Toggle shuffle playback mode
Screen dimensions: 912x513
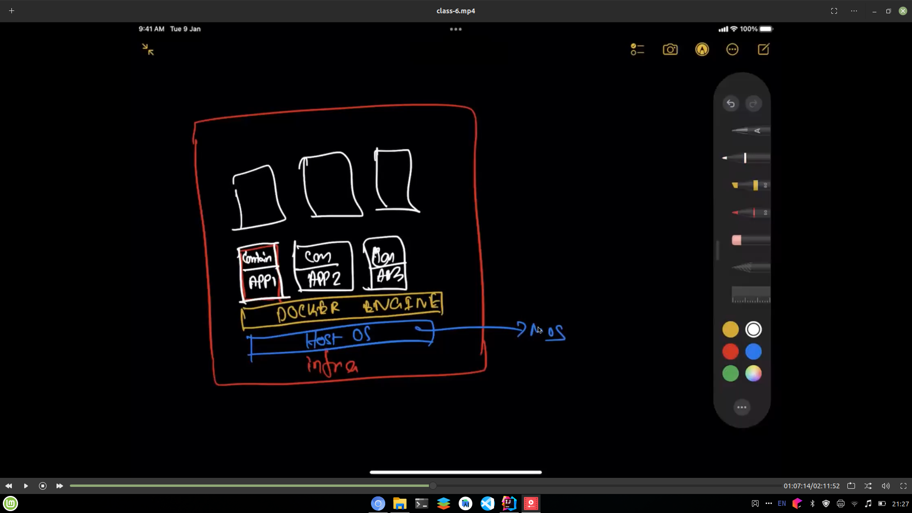(868, 486)
